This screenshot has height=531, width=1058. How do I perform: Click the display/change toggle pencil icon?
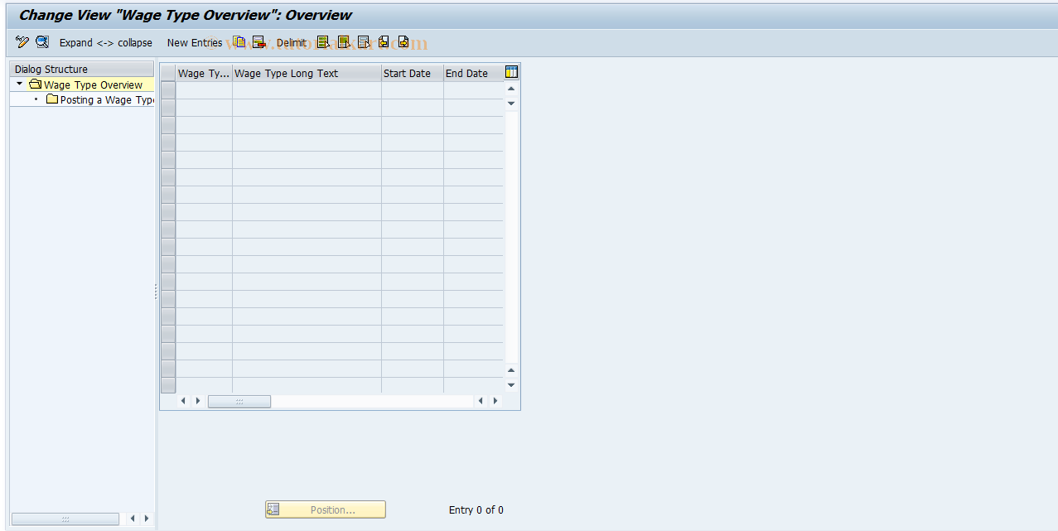coord(22,42)
